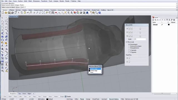The image size is (178, 100).
Task: Click the hammer Tools icon in Layers panel
Action: [x=172, y=20]
